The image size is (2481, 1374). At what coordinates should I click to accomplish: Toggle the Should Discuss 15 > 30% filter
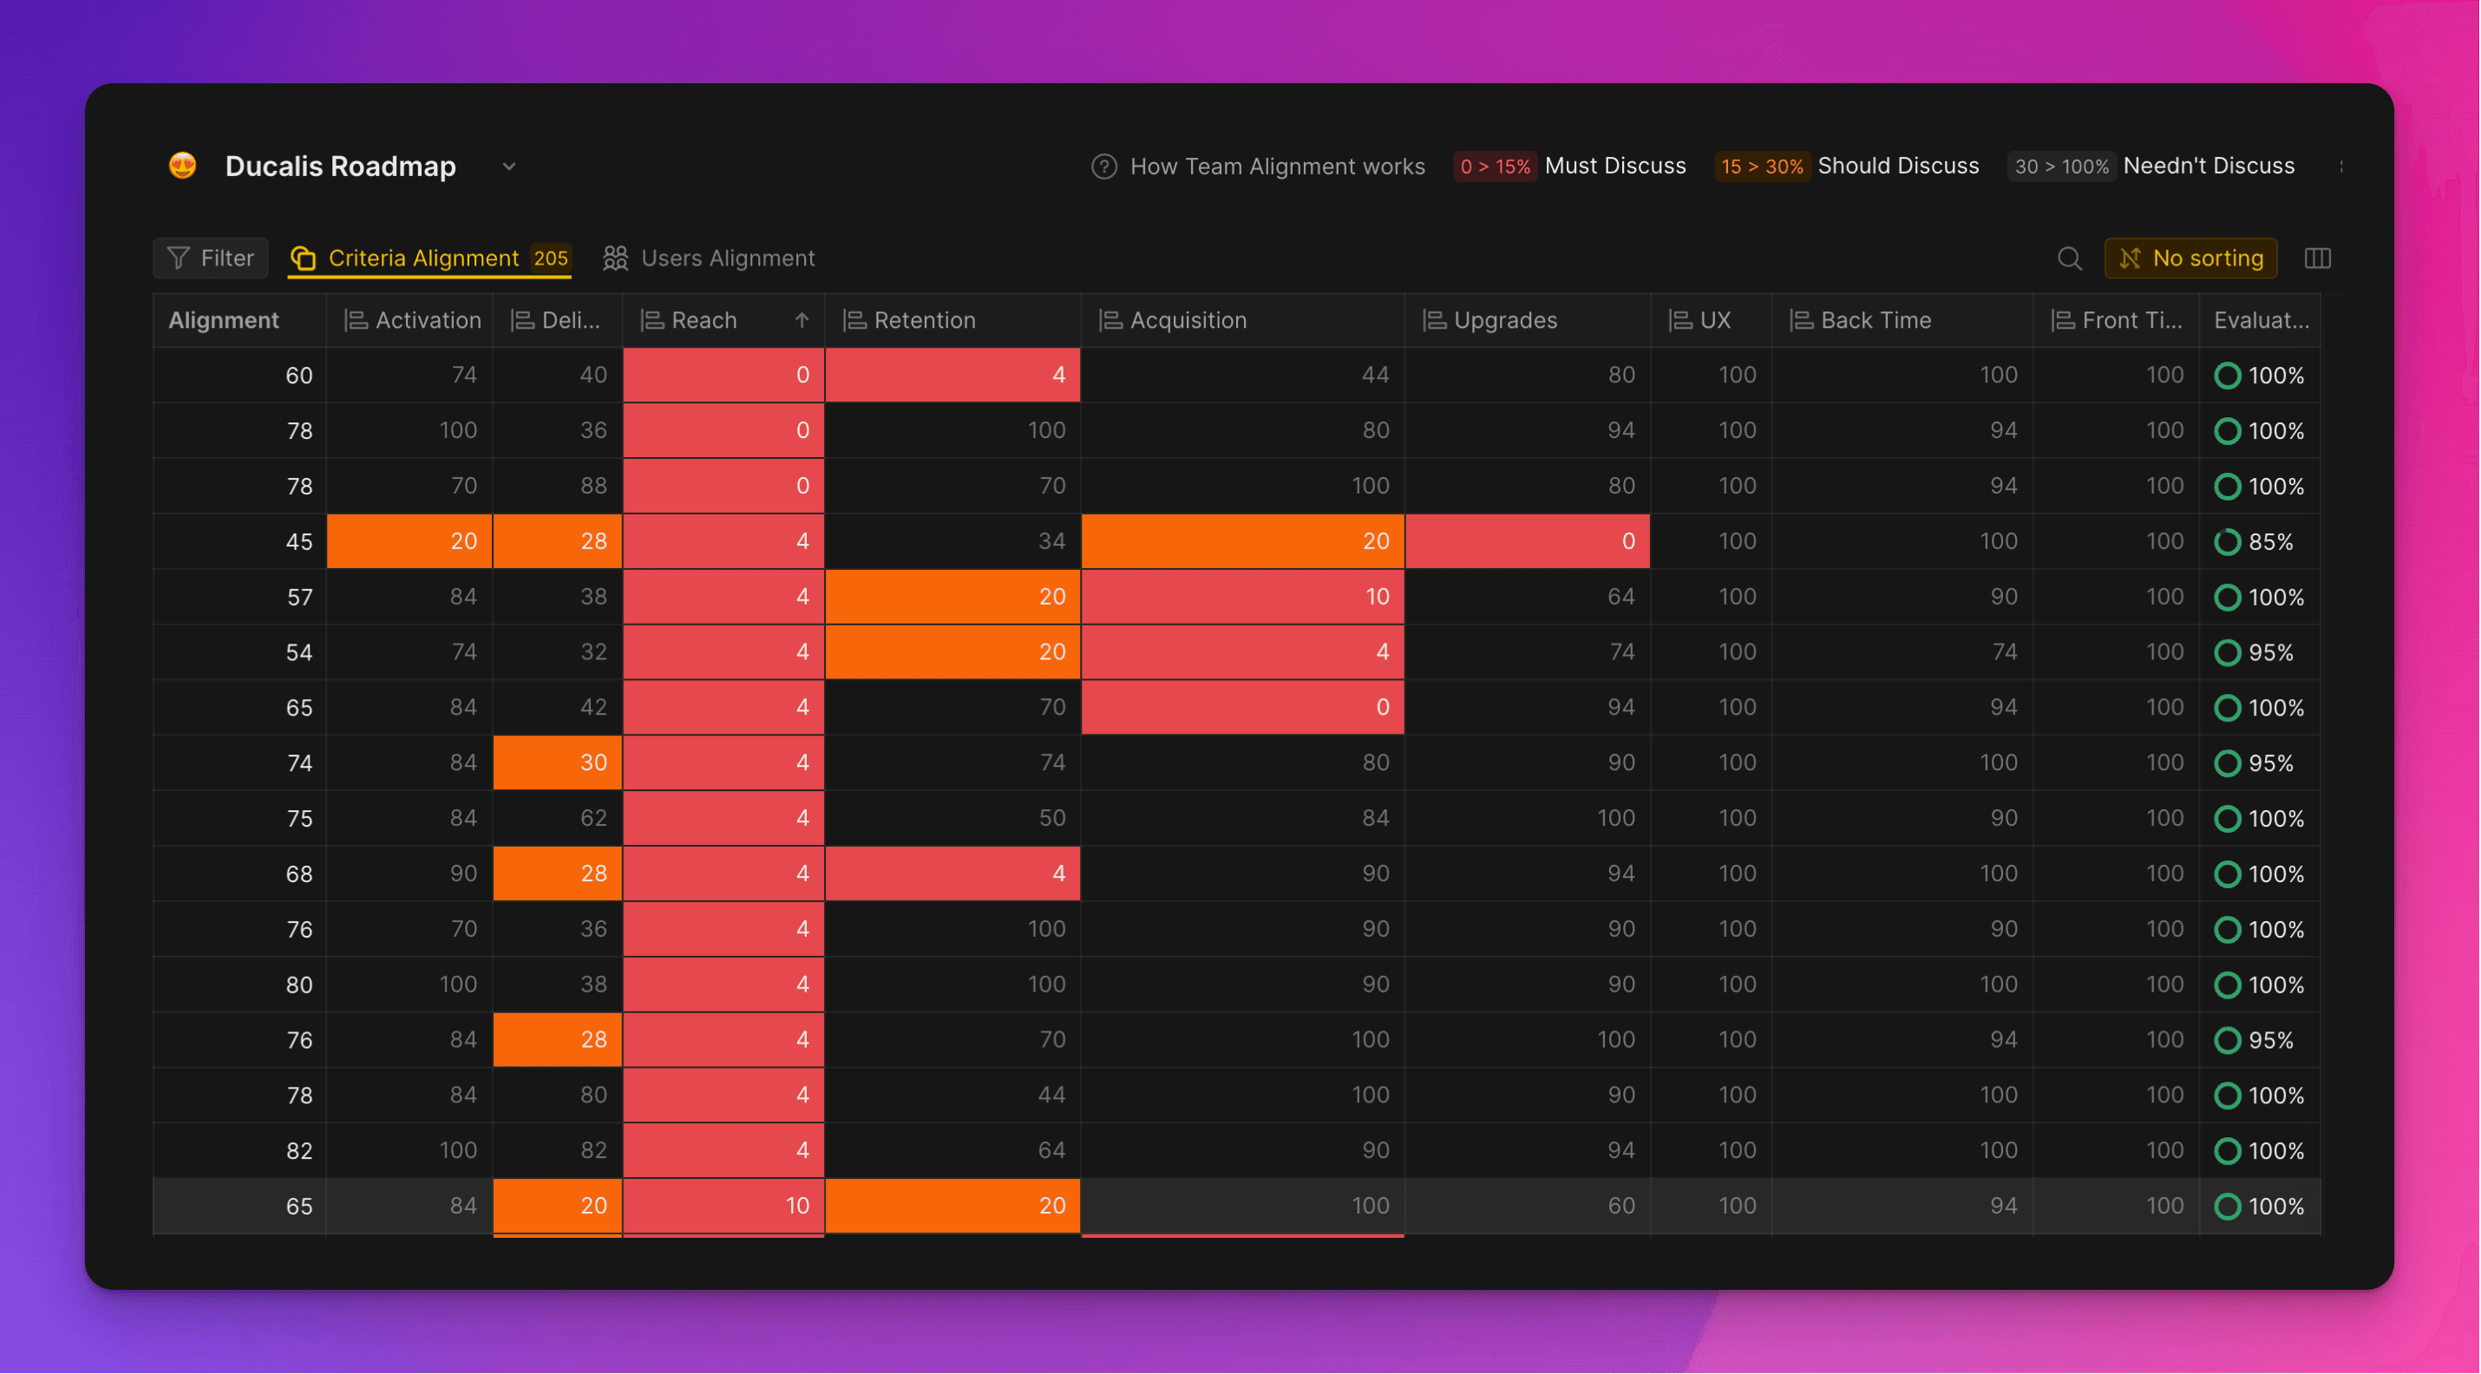(1762, 167)
